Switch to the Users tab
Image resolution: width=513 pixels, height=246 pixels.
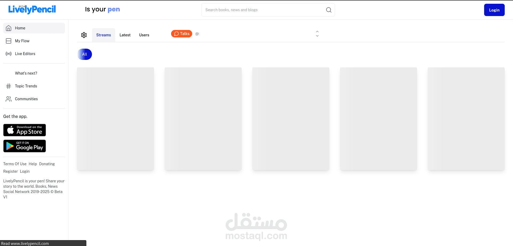(144, 35)
